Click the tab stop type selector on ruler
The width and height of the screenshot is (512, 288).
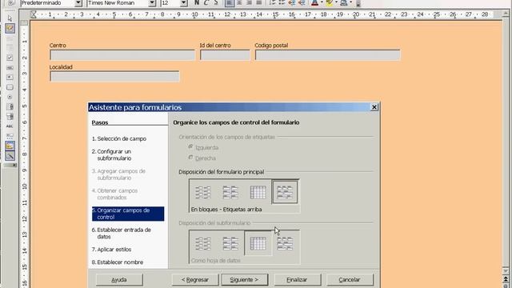[x=24, y=22]
